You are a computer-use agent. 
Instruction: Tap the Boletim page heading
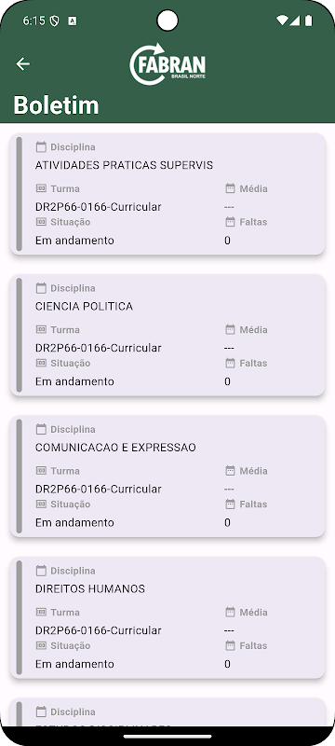coord(56,105)
